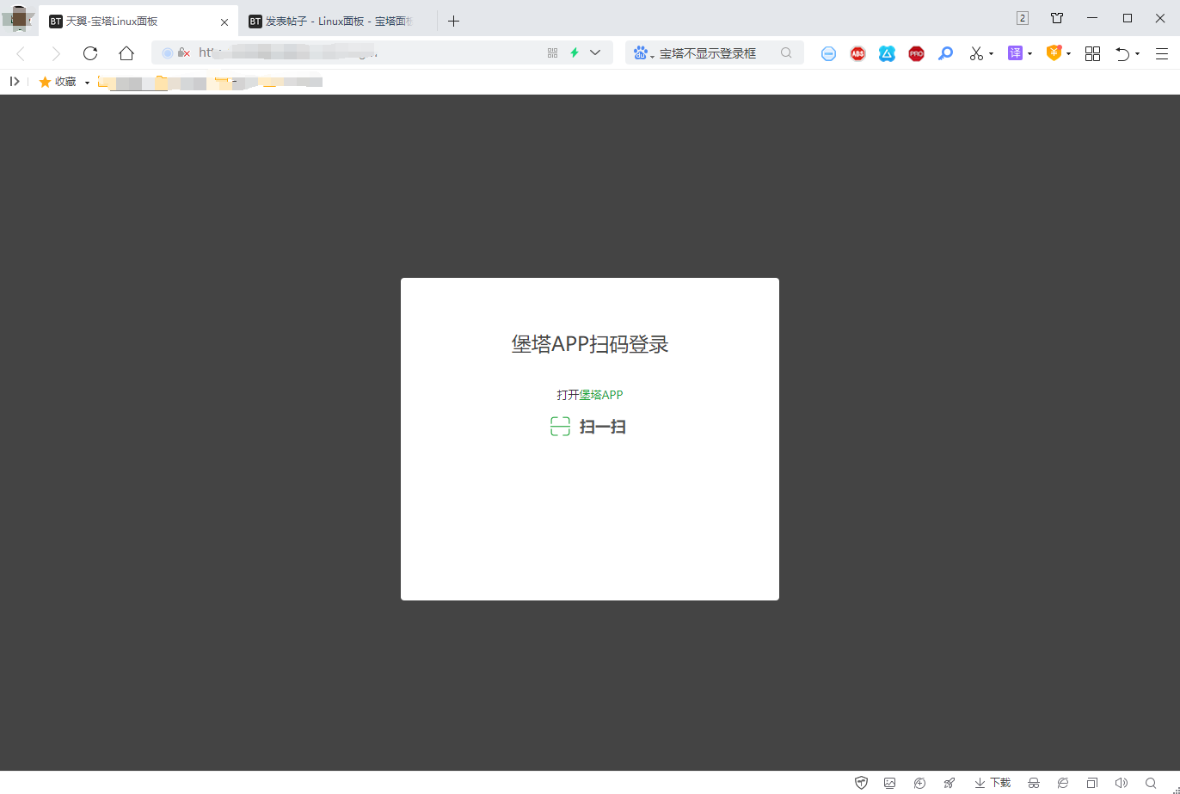Open the 收藏 favorites star button

58,82
